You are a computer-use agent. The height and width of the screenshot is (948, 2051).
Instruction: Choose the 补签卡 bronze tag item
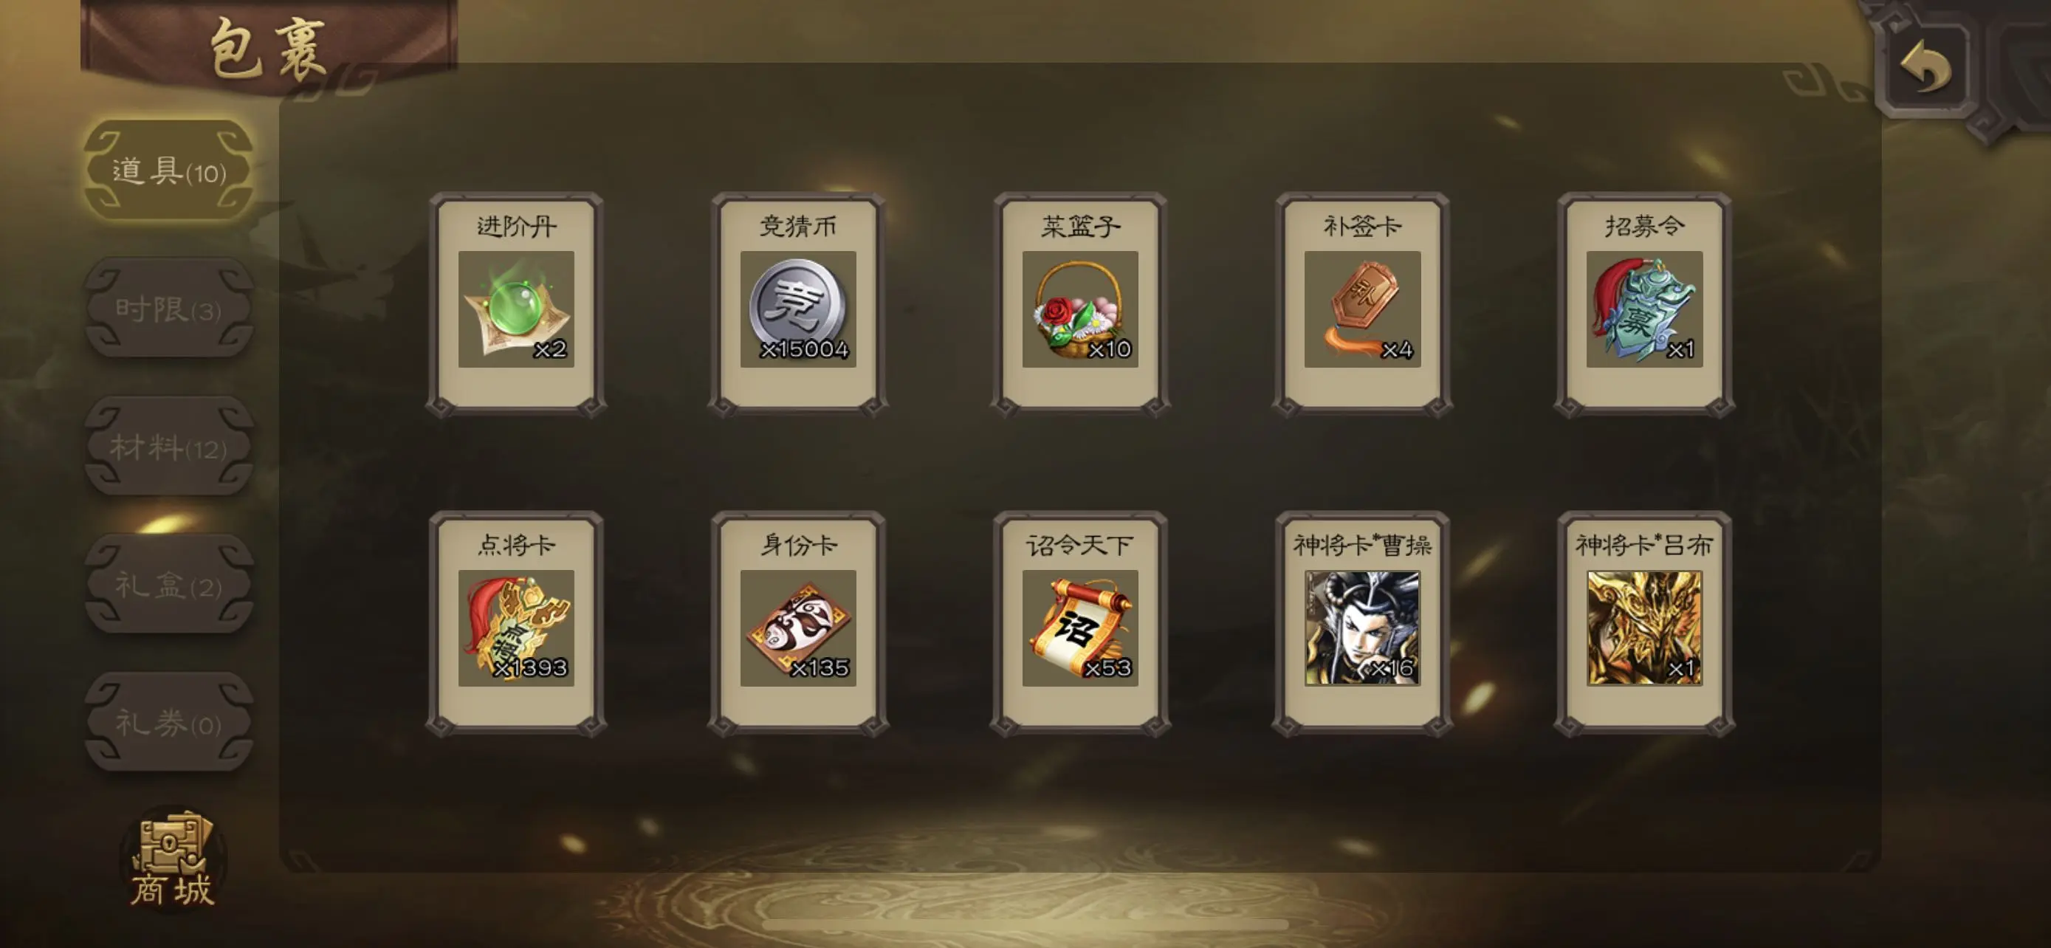1362,309
